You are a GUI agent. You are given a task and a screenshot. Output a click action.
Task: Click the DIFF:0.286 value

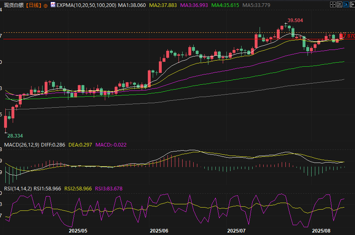[53, 145]
